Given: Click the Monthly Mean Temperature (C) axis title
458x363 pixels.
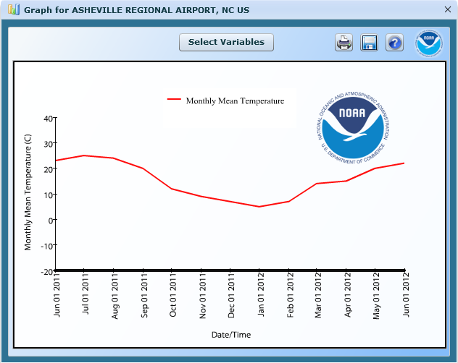Looking at the screenshot, I should click(x=28, y=192).
